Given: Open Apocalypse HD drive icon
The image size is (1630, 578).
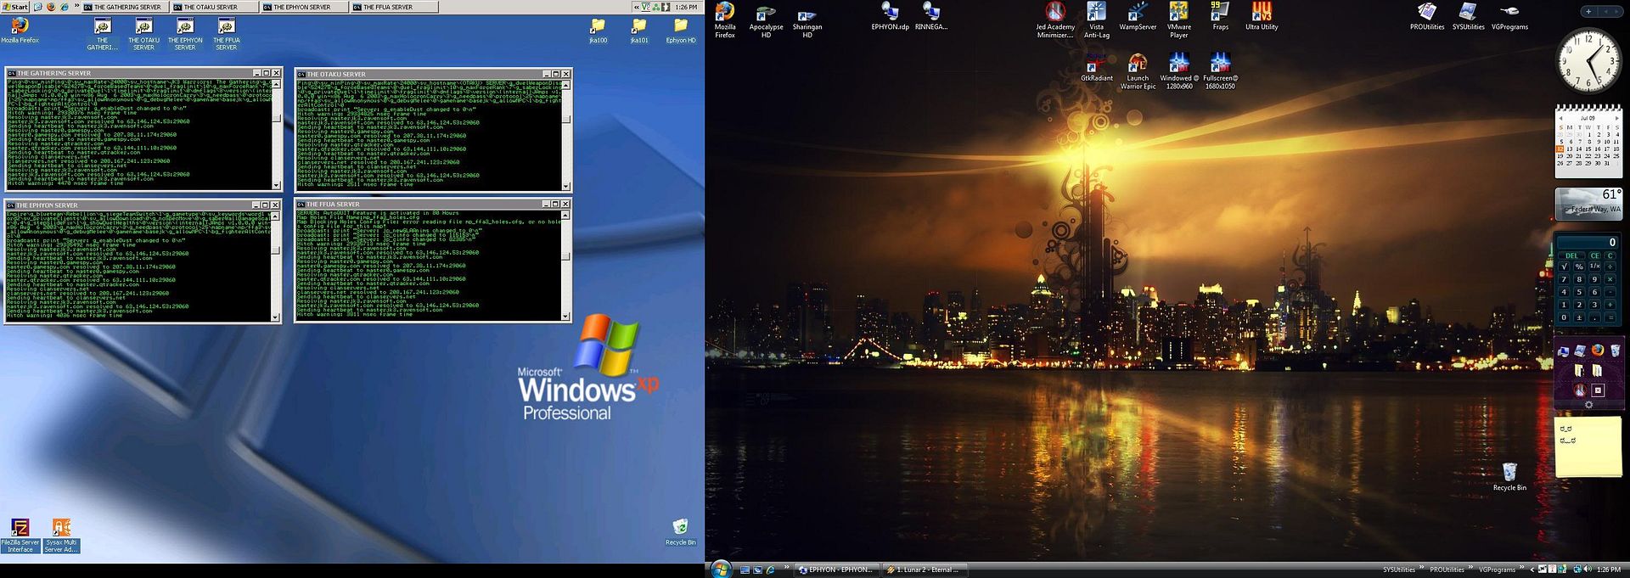Looking at the screenshot, I should point(766,20).
